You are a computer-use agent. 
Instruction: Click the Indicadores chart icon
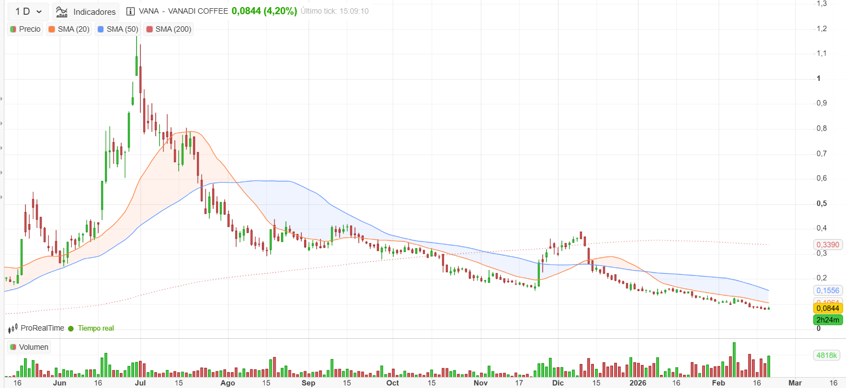click(62, 11)
